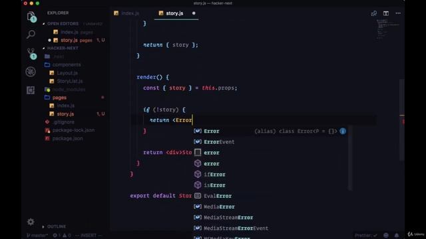Click the errors and warnings count in status bar
The image size is (426, 239).
[62, 235]
